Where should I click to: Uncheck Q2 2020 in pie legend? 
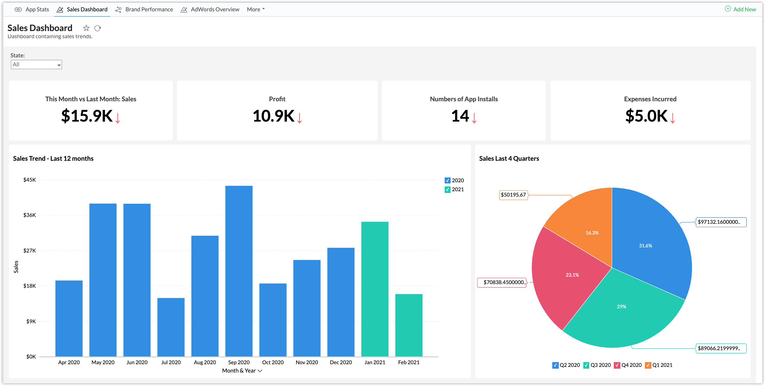(555, 365)
